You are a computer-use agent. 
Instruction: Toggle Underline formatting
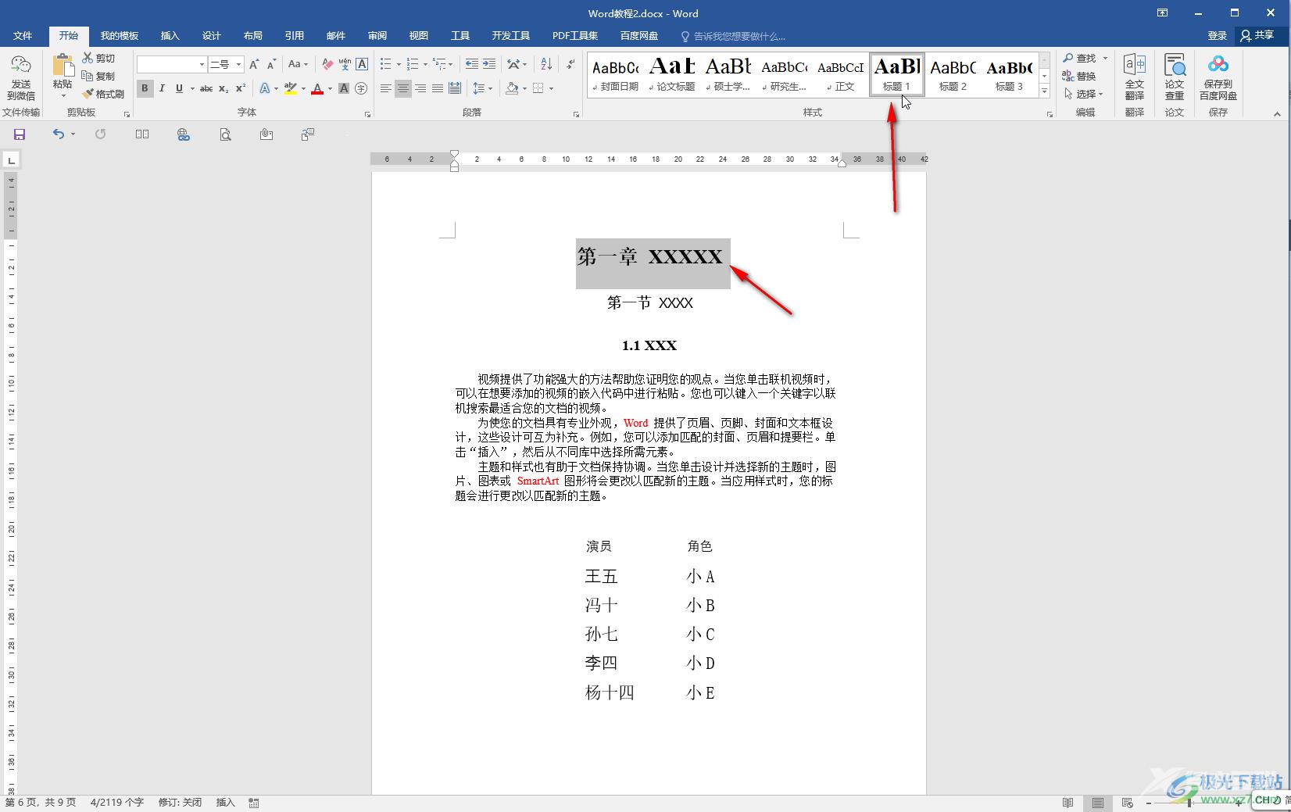[179, 88]
